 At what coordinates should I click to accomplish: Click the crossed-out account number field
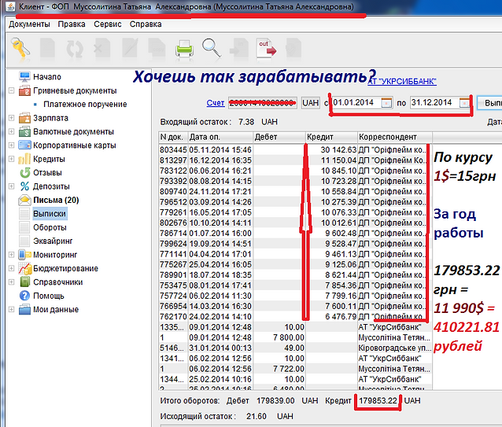coord(263,103)
